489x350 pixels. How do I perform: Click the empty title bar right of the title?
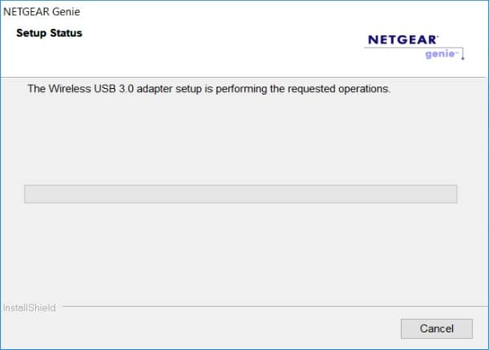click(281, 12)
